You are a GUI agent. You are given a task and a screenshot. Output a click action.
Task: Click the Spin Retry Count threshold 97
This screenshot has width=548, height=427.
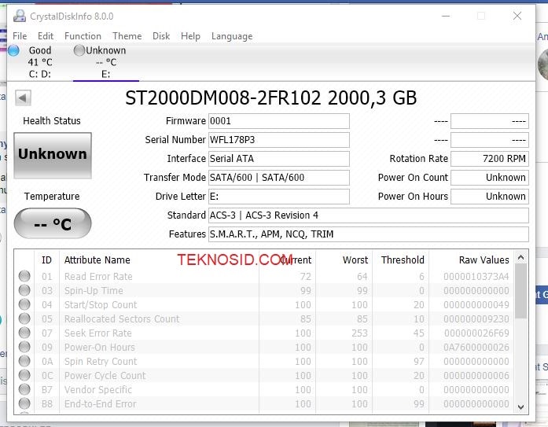point(419,361)
